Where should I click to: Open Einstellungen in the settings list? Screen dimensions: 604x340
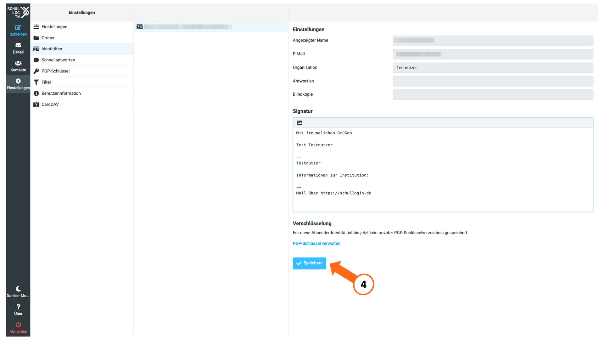coord(82,27)
